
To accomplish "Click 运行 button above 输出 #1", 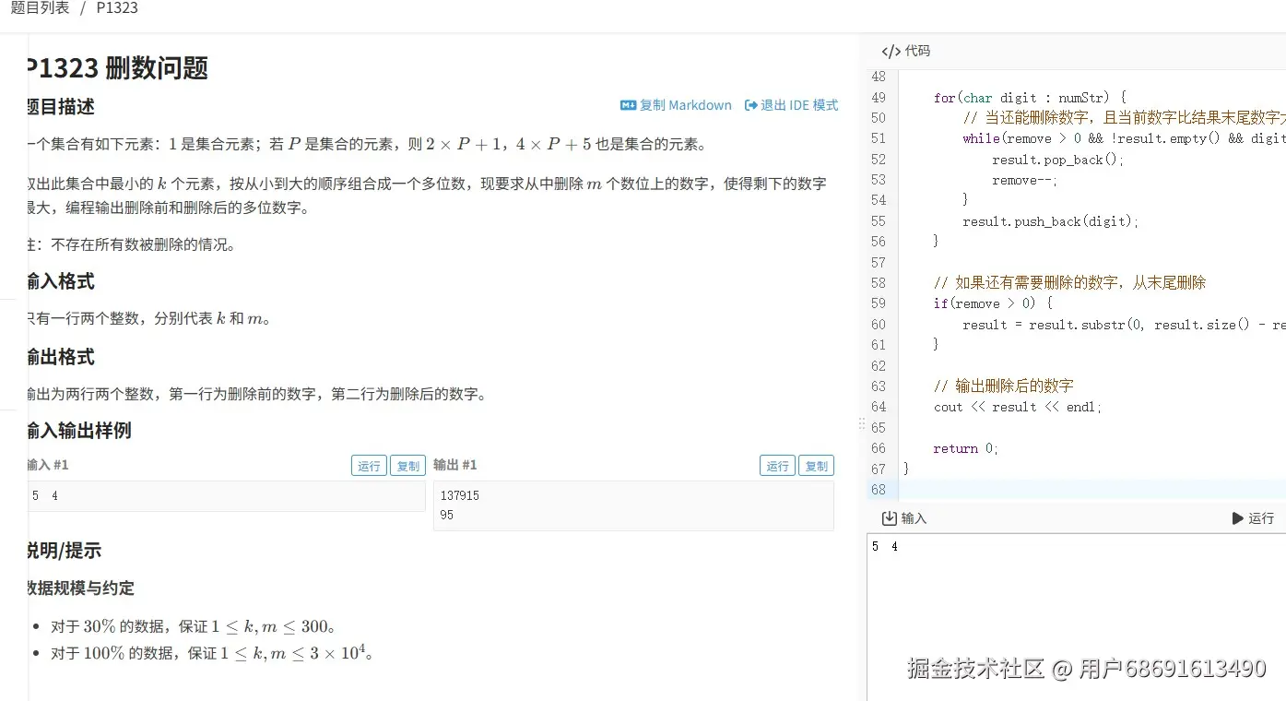I will [776, 466].
